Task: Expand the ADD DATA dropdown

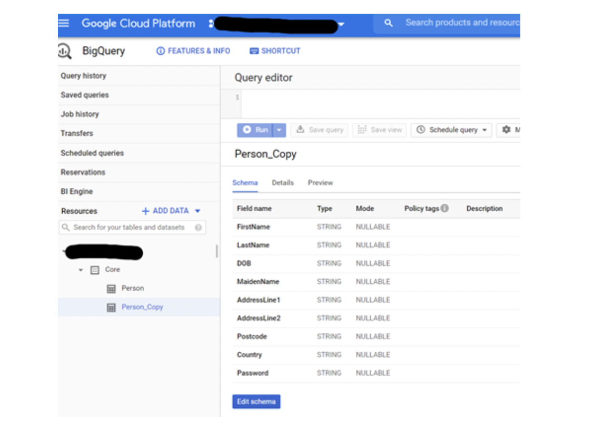Action: 197,211
